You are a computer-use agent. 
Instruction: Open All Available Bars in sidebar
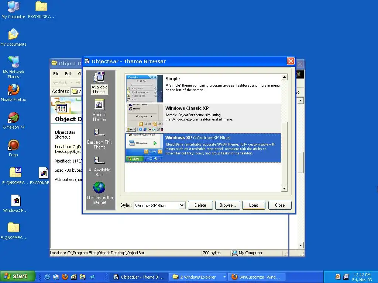coord(99,167)
